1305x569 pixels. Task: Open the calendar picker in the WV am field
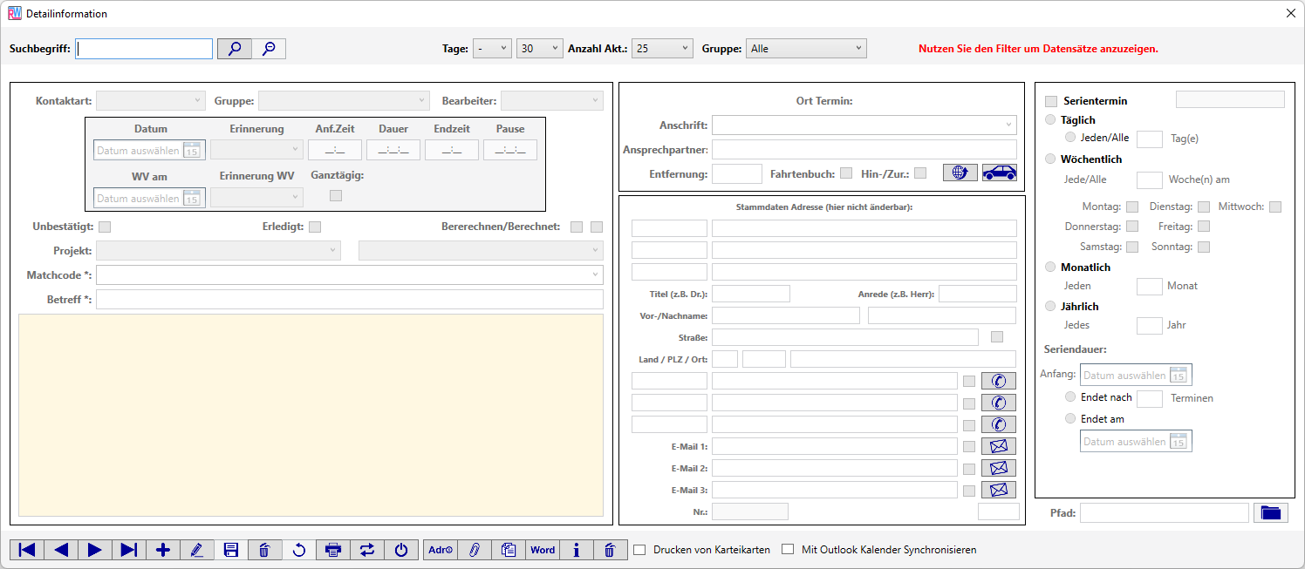click(x=192, y=199)
